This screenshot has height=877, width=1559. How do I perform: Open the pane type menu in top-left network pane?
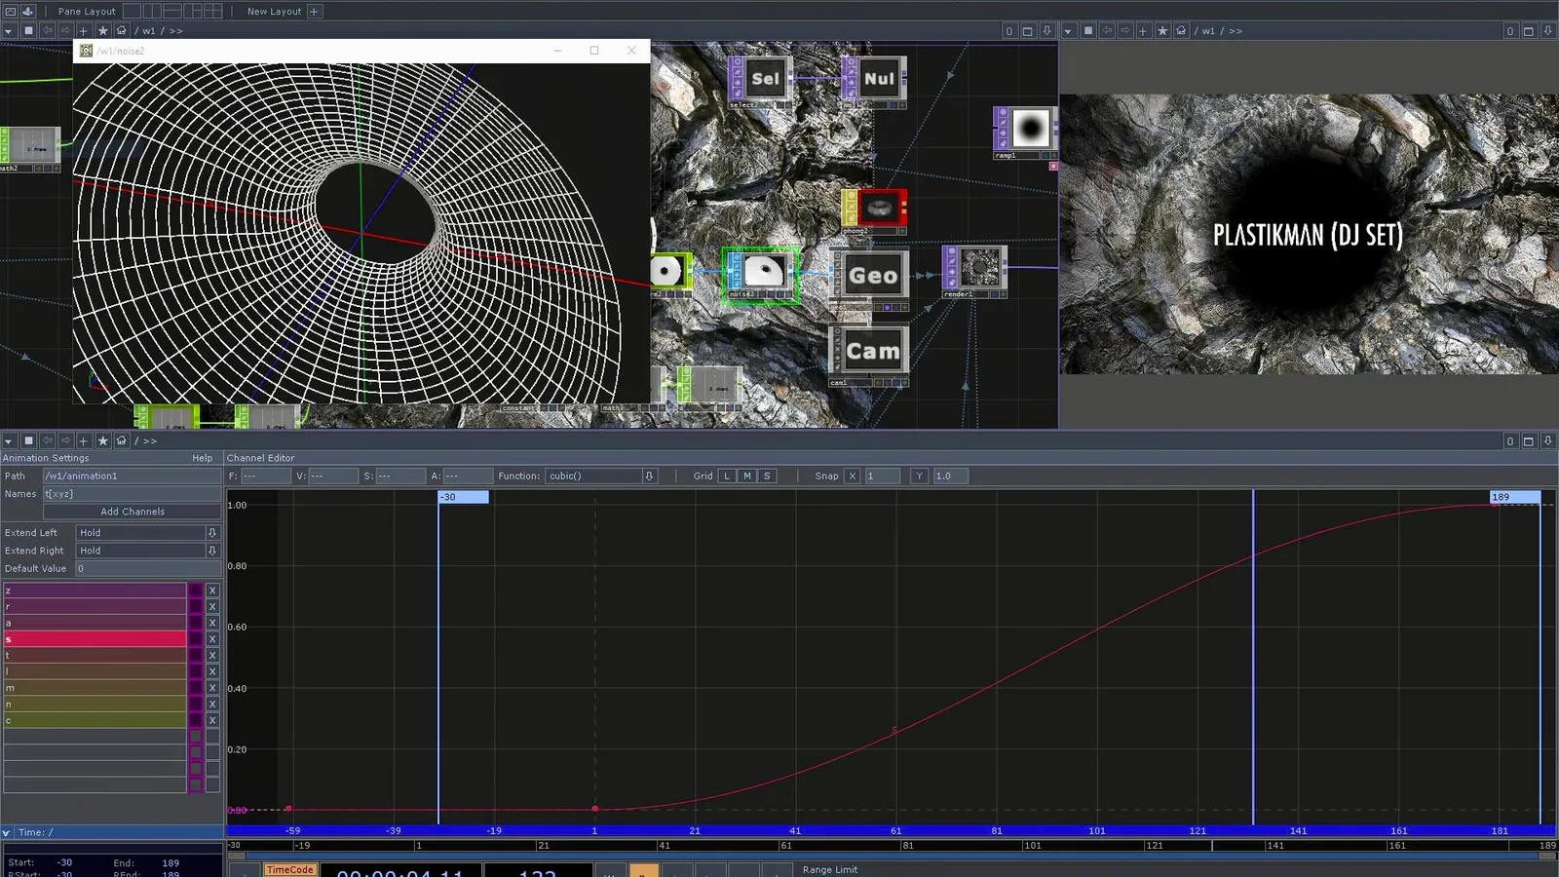pyautogui.click(x=9, y=31)
